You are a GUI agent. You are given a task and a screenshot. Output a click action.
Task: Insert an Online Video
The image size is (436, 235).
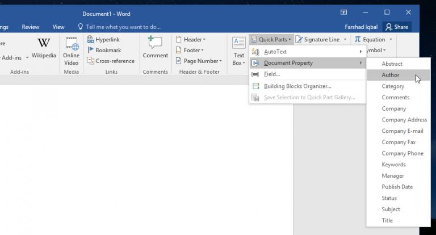(72, 51)
